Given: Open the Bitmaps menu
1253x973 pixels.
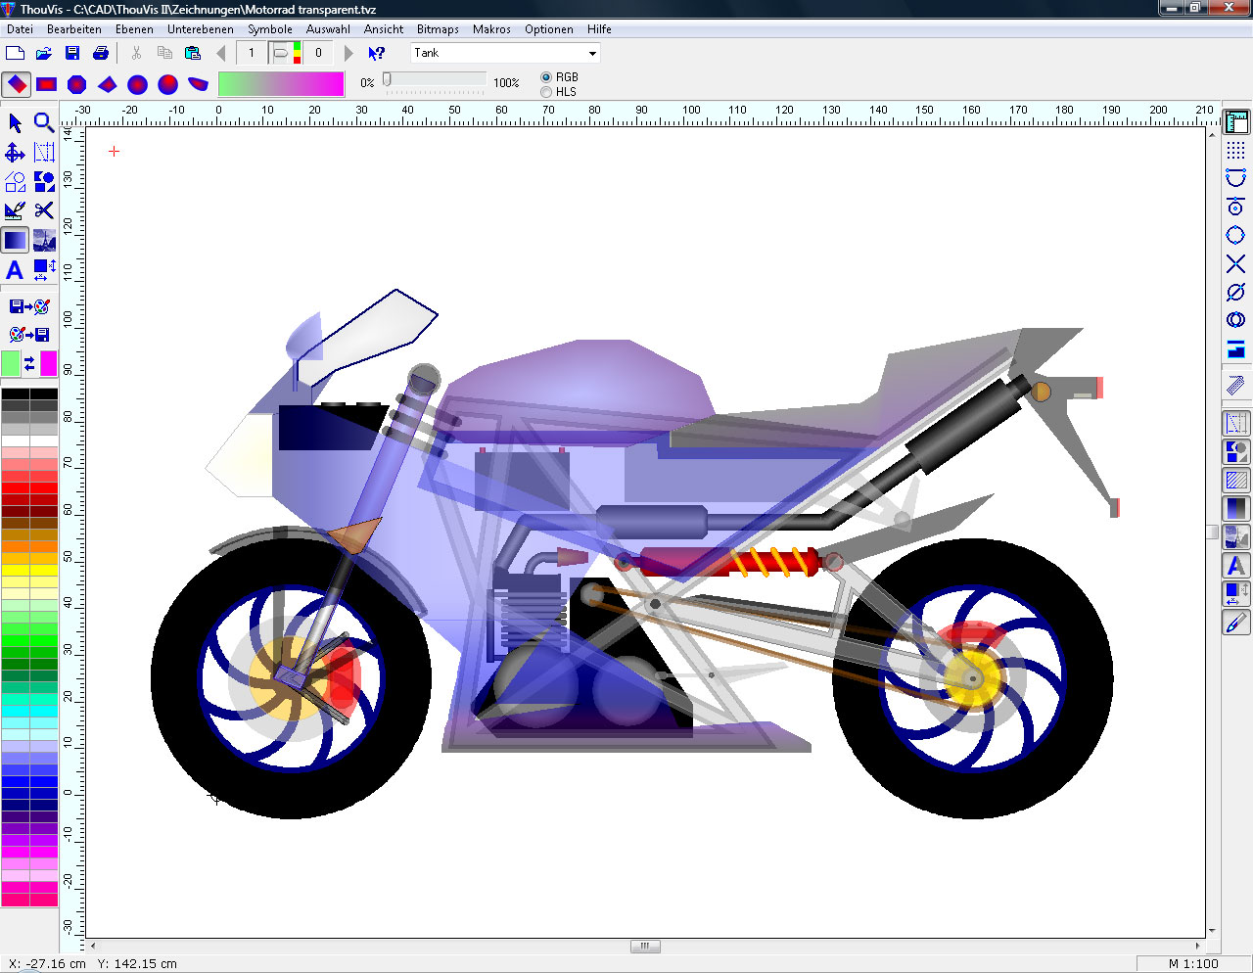Looking at the screenshot, I should [438, 29].
